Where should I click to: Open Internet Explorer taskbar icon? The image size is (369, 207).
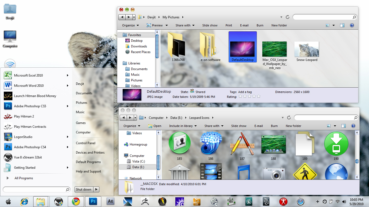[24, 201]
